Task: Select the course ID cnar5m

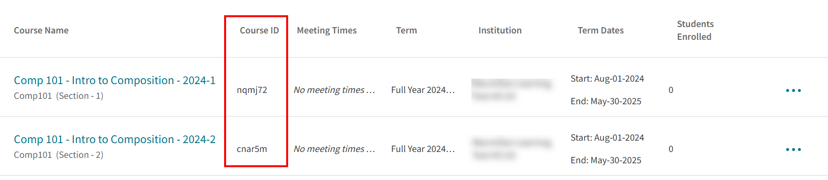Action: [252, 149]
